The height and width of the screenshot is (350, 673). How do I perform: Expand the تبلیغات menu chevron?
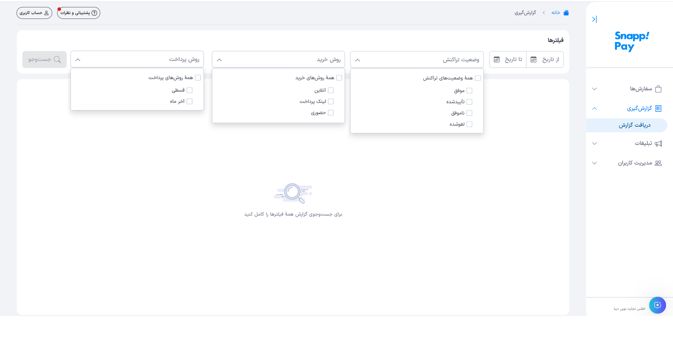click(x=594, y=143)
